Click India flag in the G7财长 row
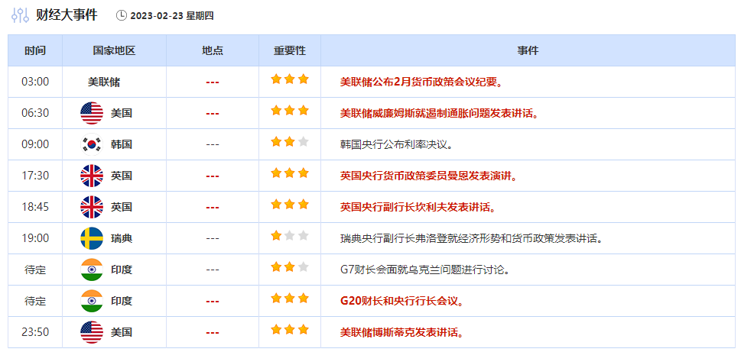The height and width of the screenshot is (352, 741). pyautogui.click(x=92, y=270)
